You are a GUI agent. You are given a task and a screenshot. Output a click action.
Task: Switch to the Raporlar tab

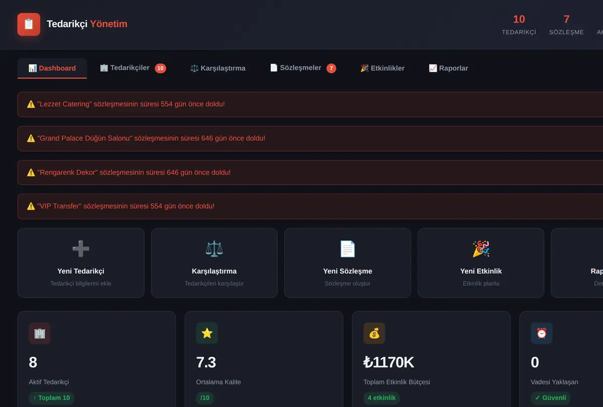click(448, 68)
